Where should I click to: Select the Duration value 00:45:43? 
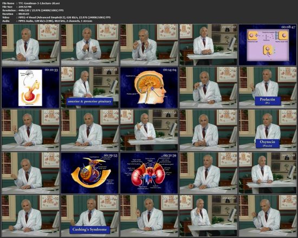(x=24, y=14)
